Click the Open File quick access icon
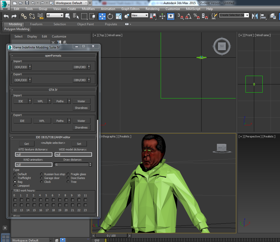 [x=21, y=3]
